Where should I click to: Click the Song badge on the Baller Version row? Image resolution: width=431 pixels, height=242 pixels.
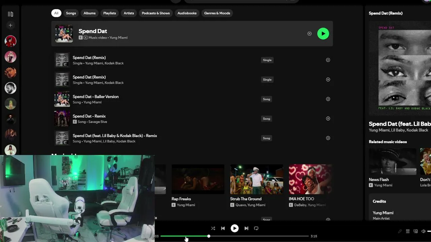266,99
